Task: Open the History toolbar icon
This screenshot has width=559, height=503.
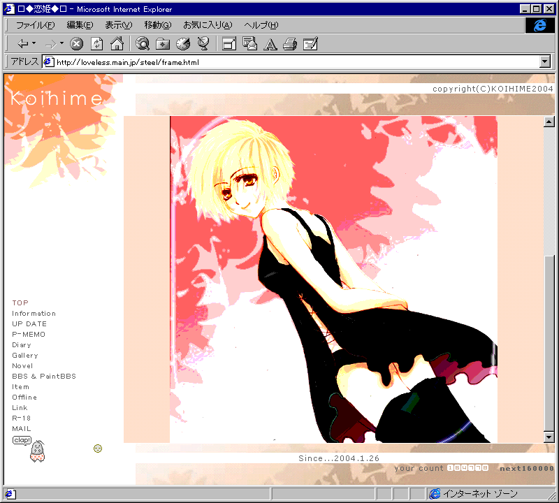Action: [183, 44]
